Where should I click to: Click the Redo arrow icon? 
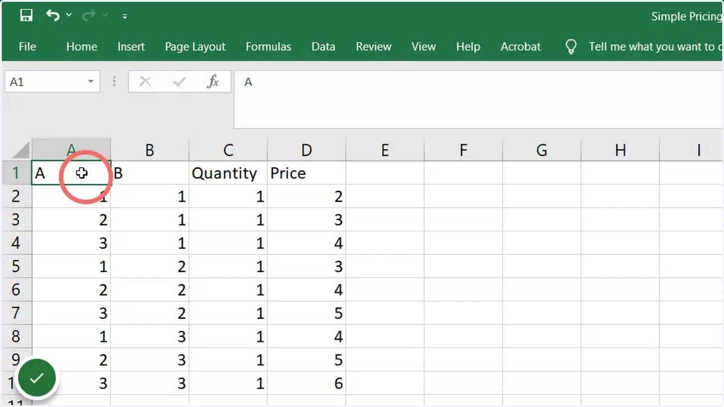[x=88, y=16]
